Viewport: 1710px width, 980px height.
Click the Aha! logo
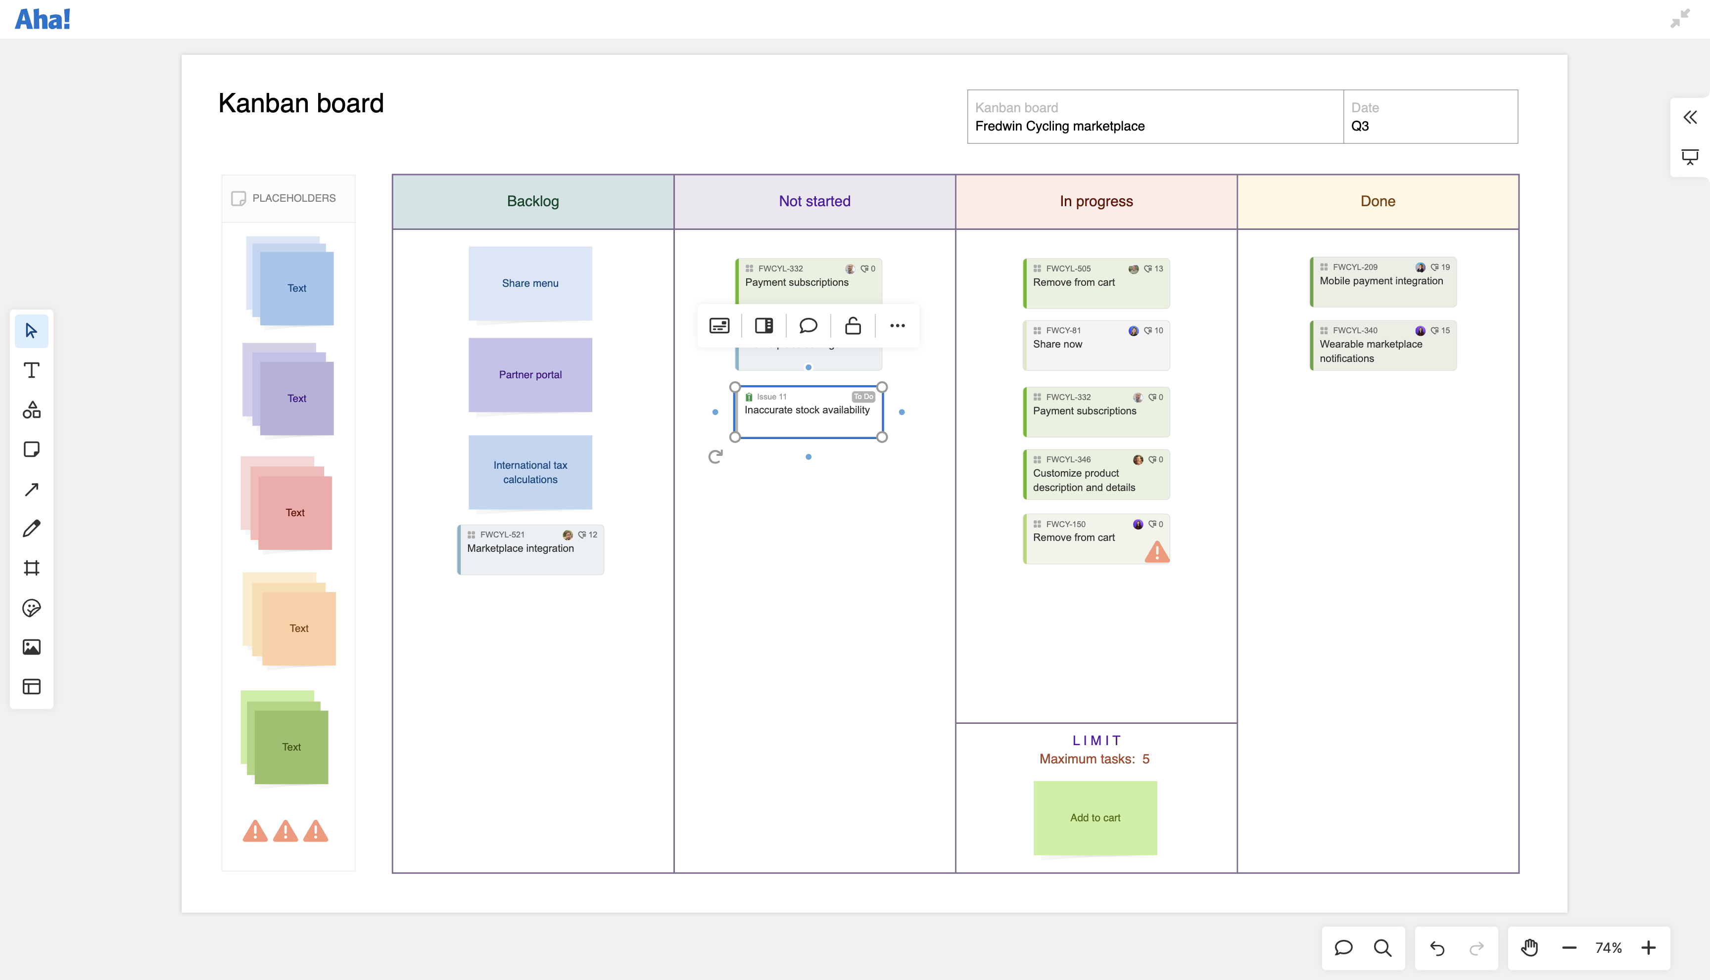(43, 18)
